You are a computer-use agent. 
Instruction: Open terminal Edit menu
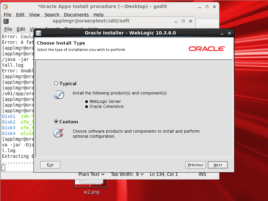(x=21, y=29)
